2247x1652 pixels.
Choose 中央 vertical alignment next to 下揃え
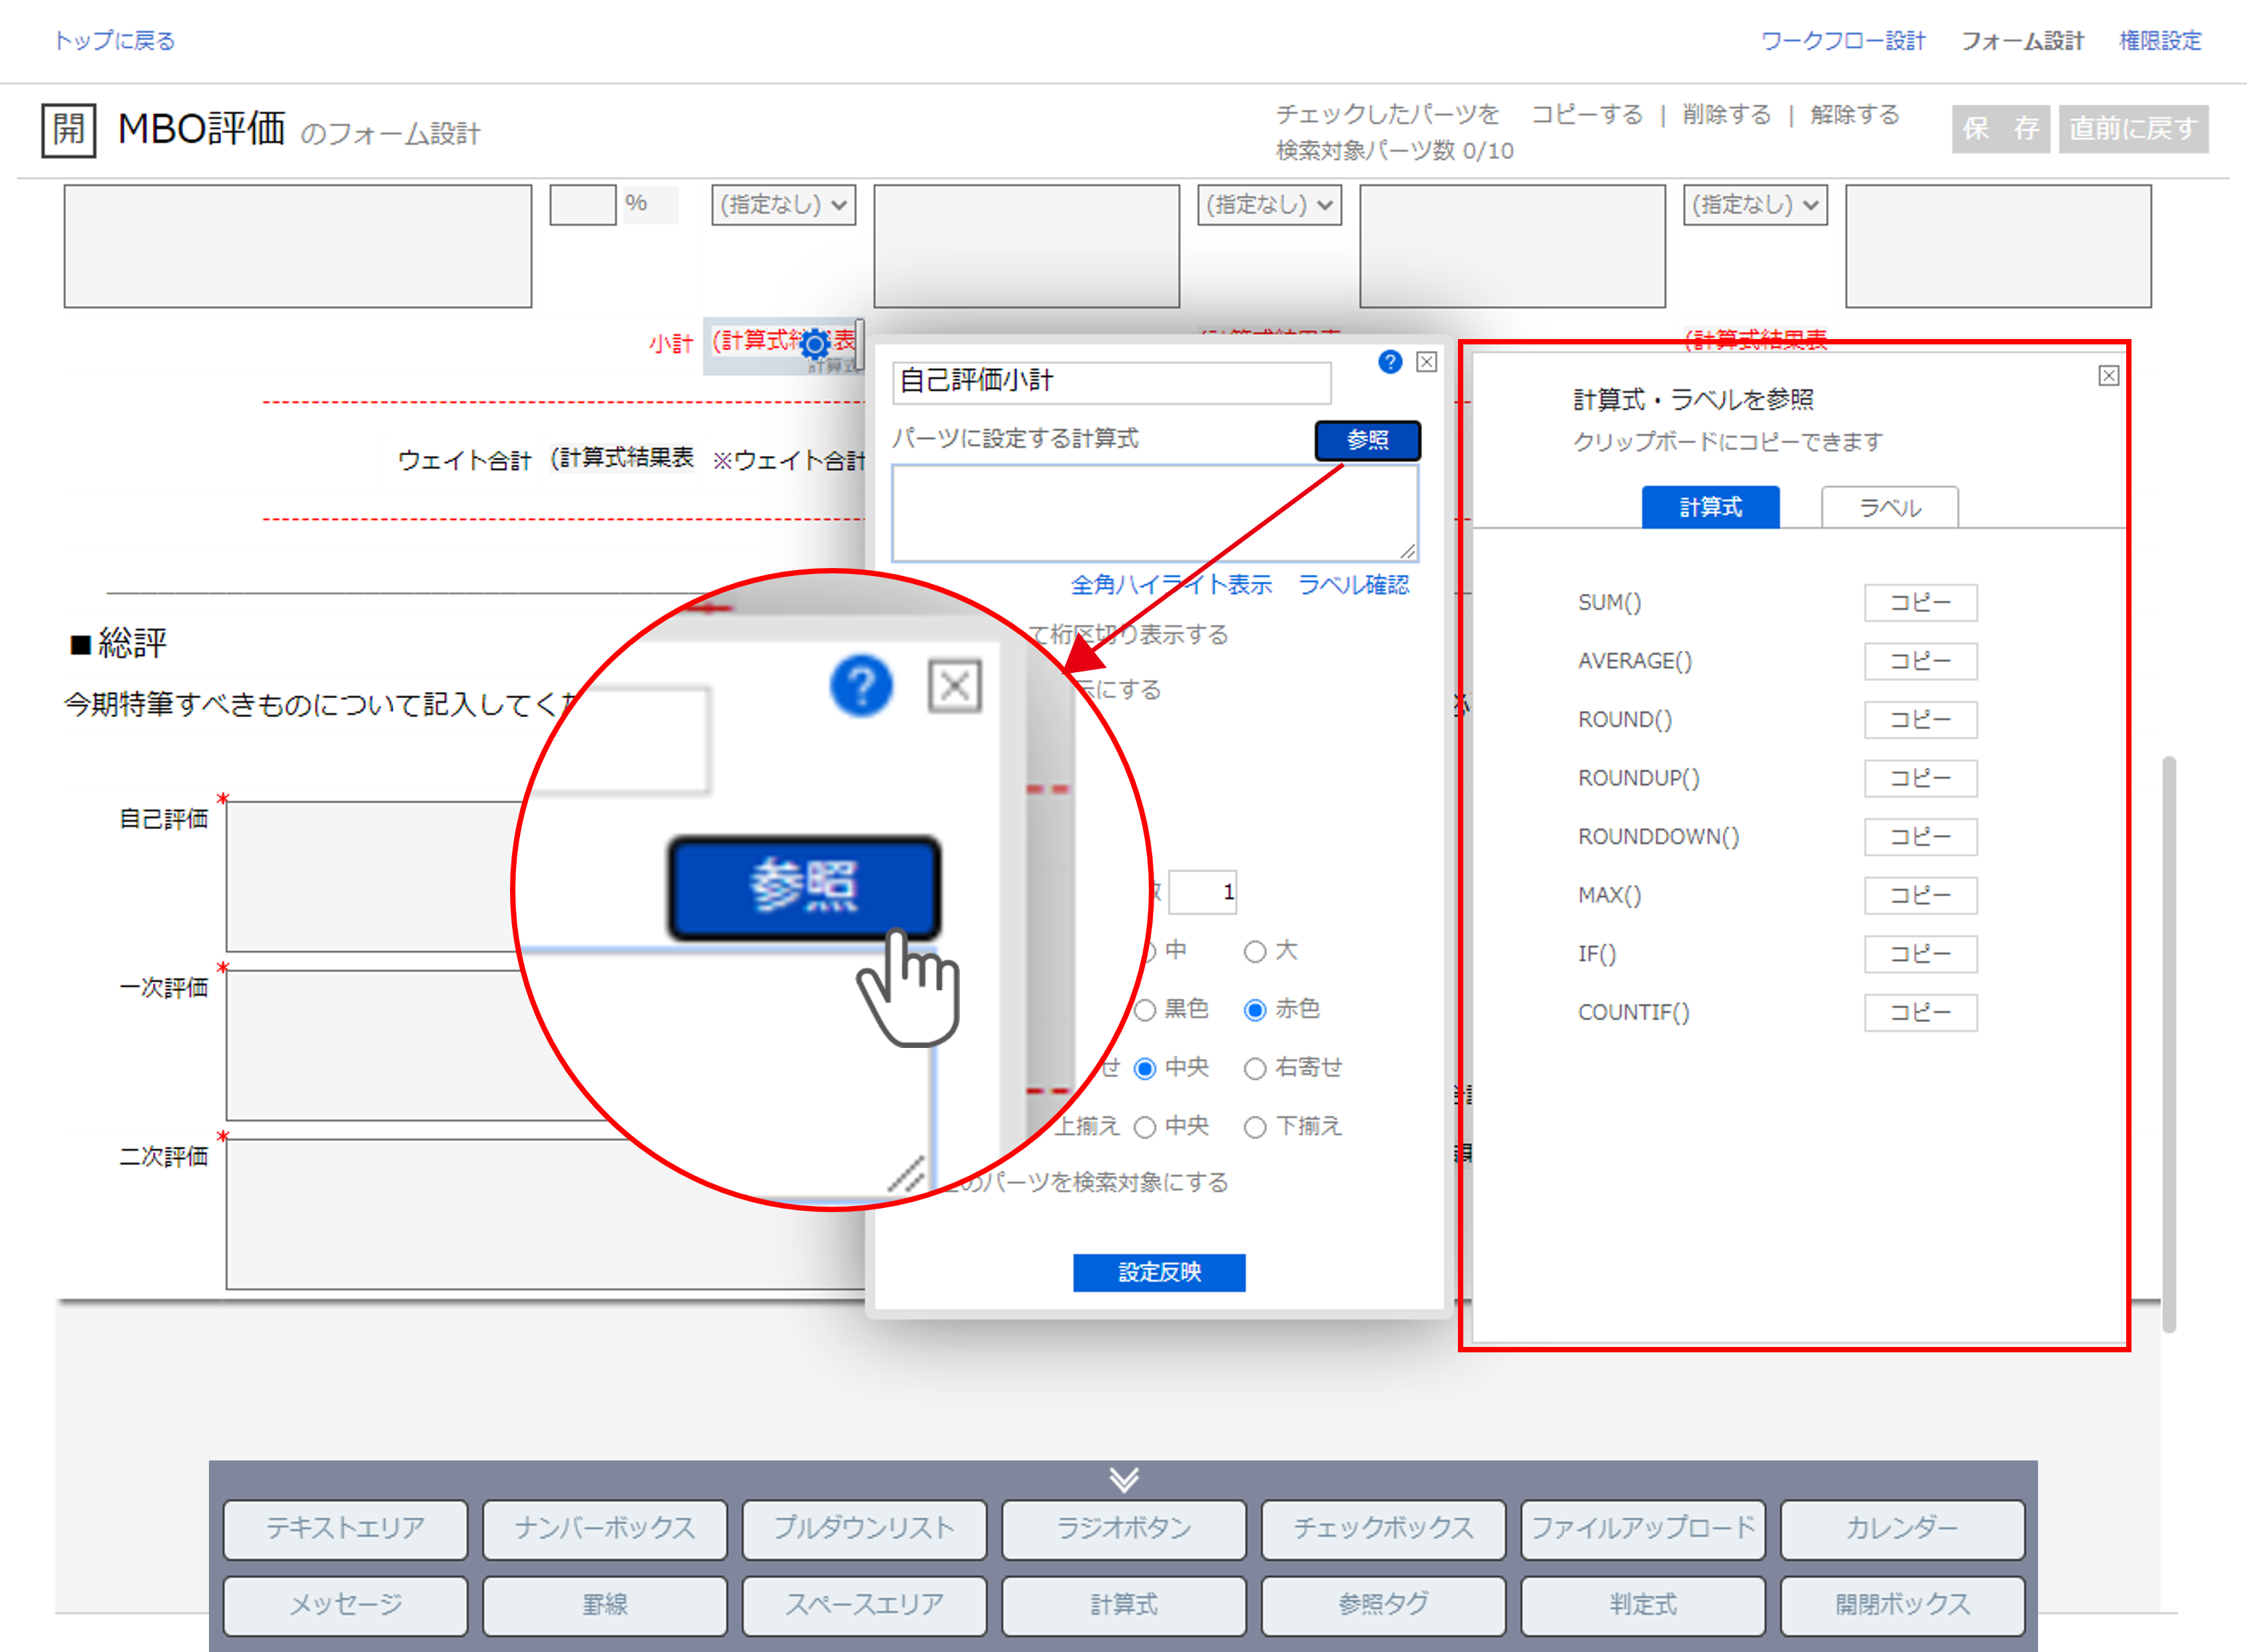(1145, 1128)
